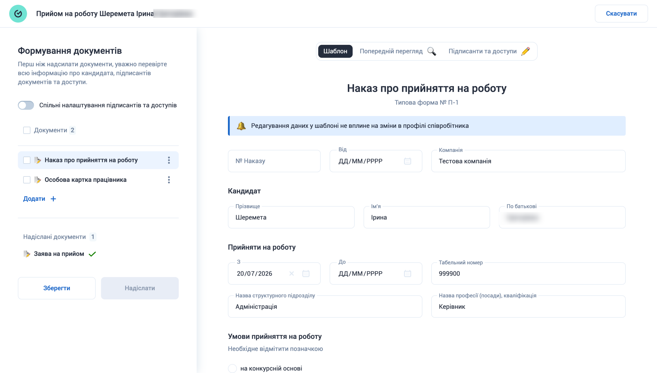The width and height of the screenshot is (657, 373).
Task: Switch to the Попередній перегляд tab
Action: 398,51
